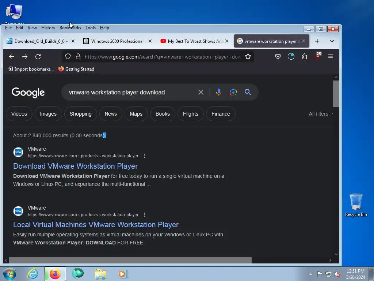Open the Edit menu
Image resolution: width=374 pixels, height=281 pixels.
tap(20, 28)
